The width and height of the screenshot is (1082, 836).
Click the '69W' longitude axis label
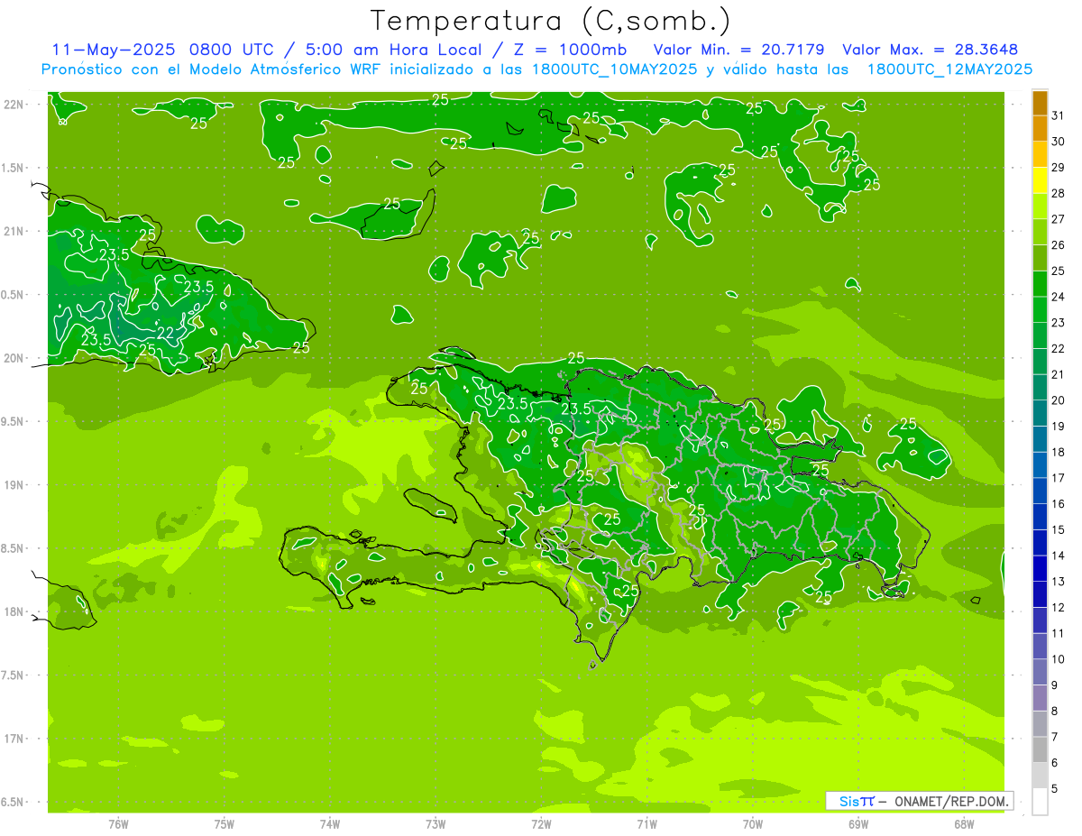(858, 824)
